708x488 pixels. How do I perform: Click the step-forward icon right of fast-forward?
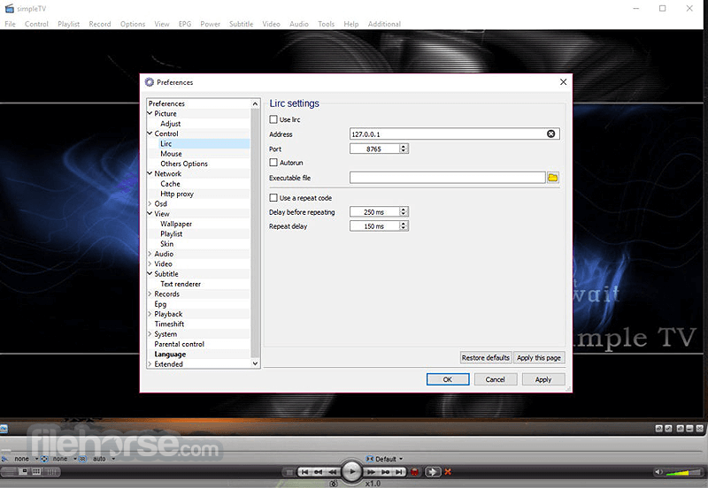click(x=385, y=472)
